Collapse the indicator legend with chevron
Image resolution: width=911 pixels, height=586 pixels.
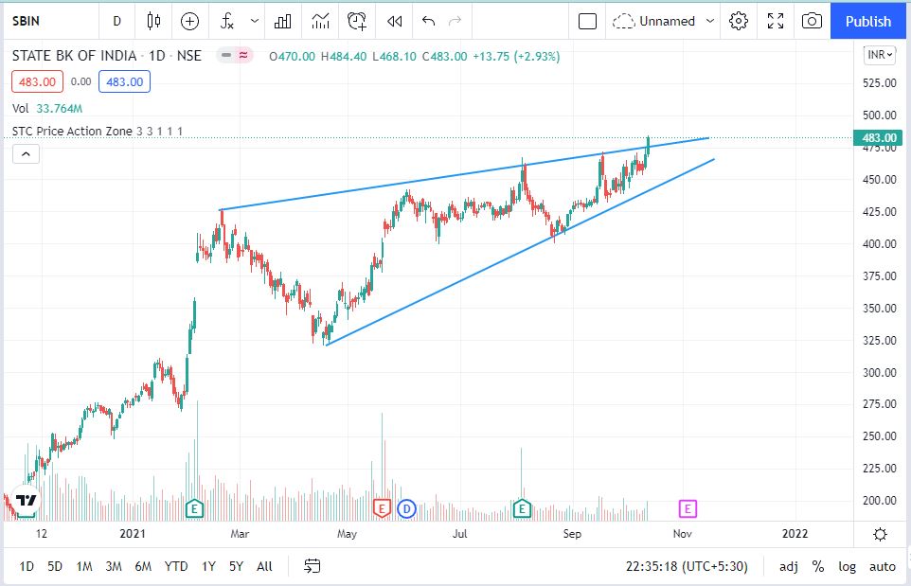(x=27, y=154)
